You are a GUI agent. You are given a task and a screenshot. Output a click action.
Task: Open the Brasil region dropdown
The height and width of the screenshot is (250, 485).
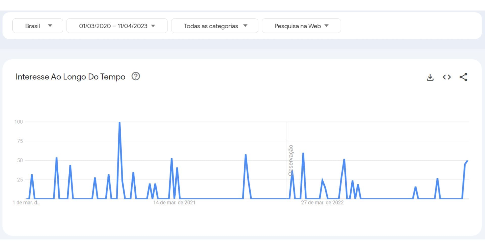(38, 26)
